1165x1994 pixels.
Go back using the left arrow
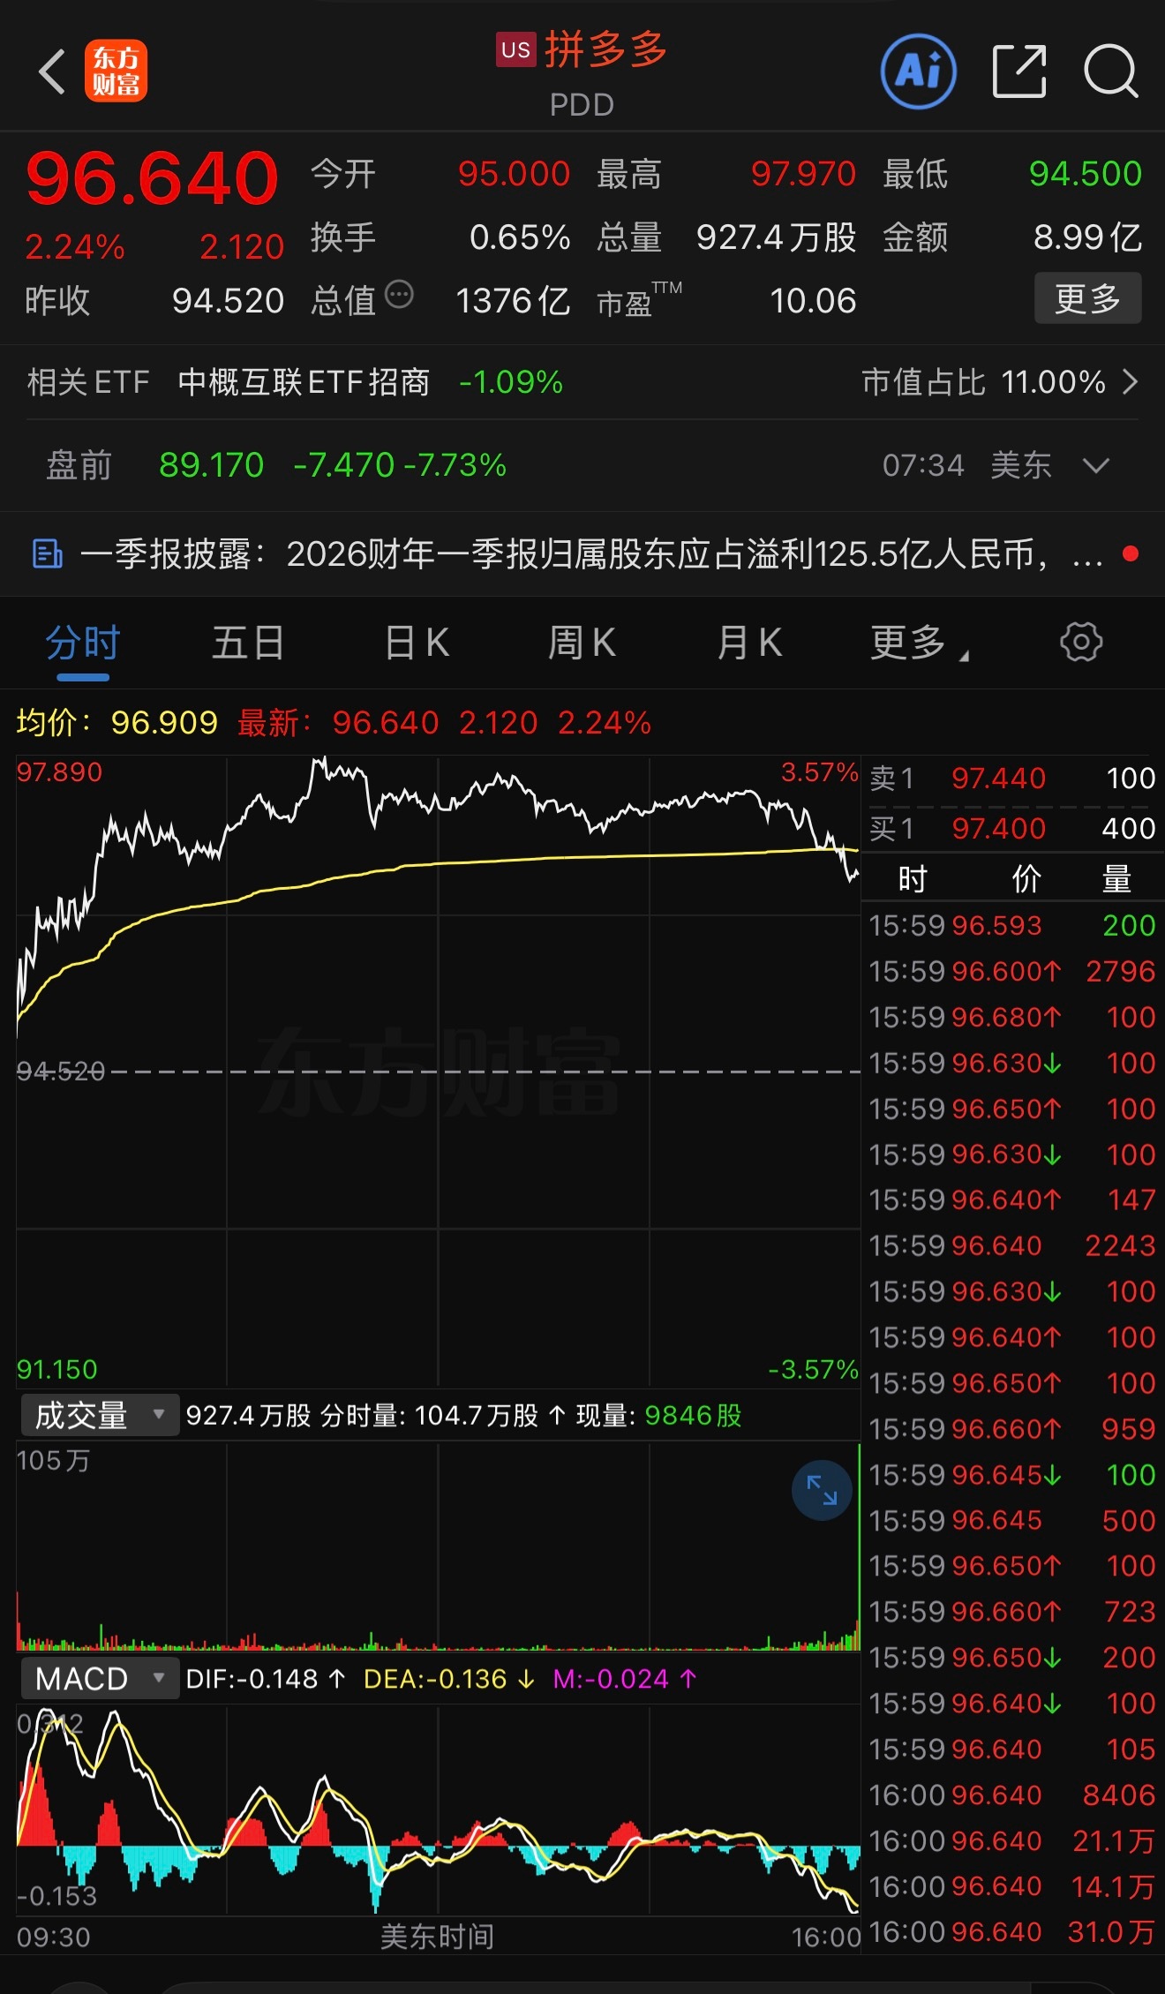pyautogui.click(x=52, y=71)
